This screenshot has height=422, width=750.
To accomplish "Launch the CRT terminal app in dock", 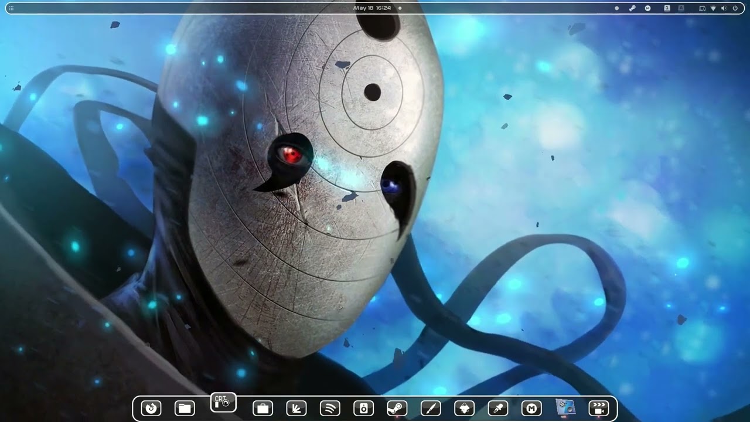I will [x=223, y=402].
